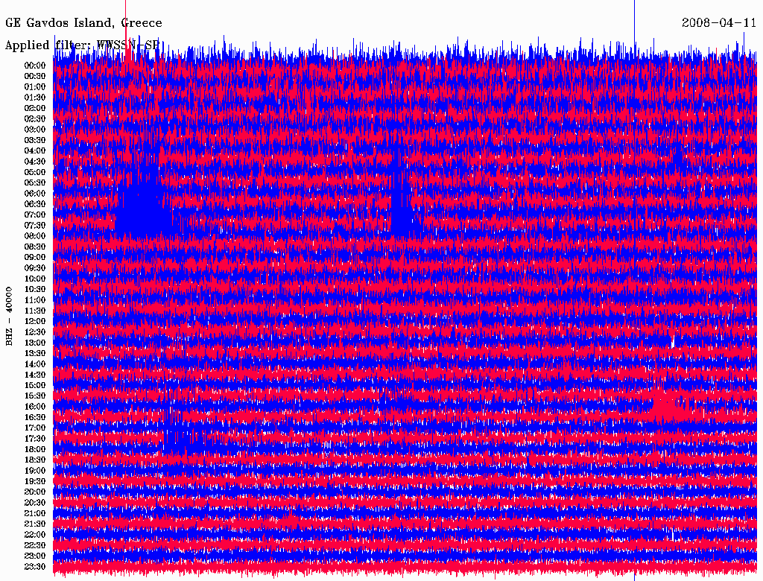Click the 21:30 time label

[35, 524]
